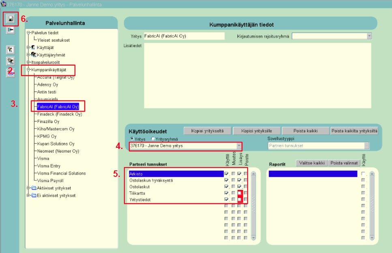392x253 pixels.
Task: Toggle Käyttö checkbox for Yritystiedot
Action: (226, 199)
